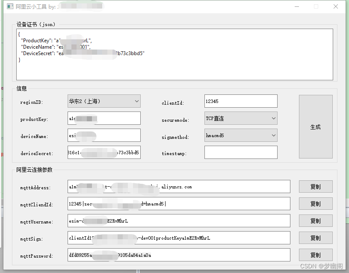Click the mqttUsername output field
This screenshot has width=349, height=273.
point(179,221)
